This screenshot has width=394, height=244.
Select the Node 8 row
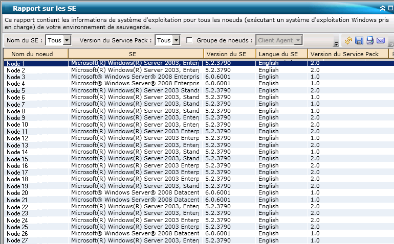click(x=199, y=111)
